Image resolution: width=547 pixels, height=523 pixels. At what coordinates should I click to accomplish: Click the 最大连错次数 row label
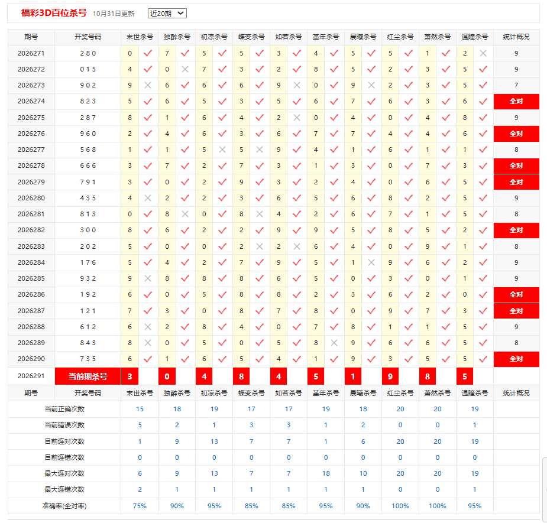(64, 490)
